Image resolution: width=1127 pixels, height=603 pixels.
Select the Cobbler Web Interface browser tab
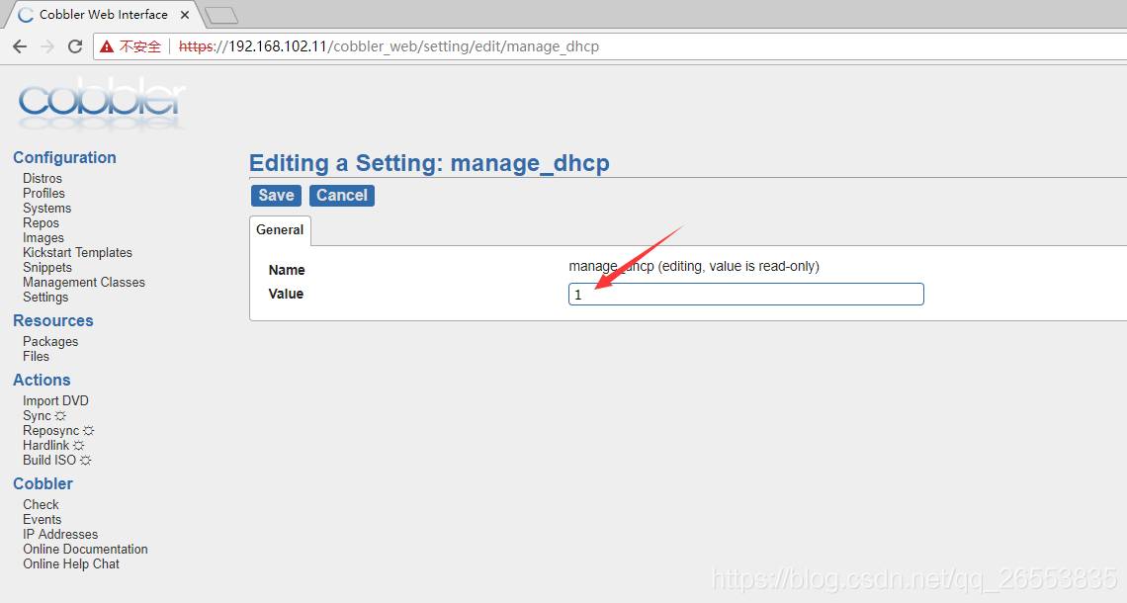pos(104,15)
